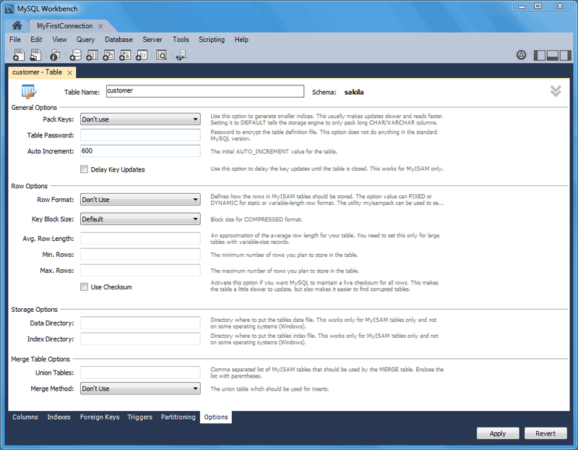Screen dimensions: 578x450
Task: Click the Create New View toolbar icon
Action: pos(108,54)
